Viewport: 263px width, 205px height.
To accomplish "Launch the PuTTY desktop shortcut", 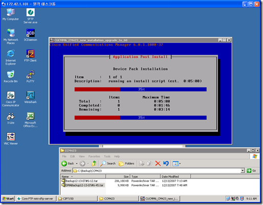I will (30, 76).
